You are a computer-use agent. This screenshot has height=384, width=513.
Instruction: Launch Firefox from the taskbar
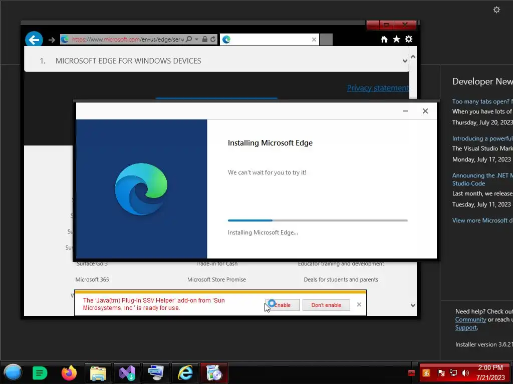click(69, 373)
